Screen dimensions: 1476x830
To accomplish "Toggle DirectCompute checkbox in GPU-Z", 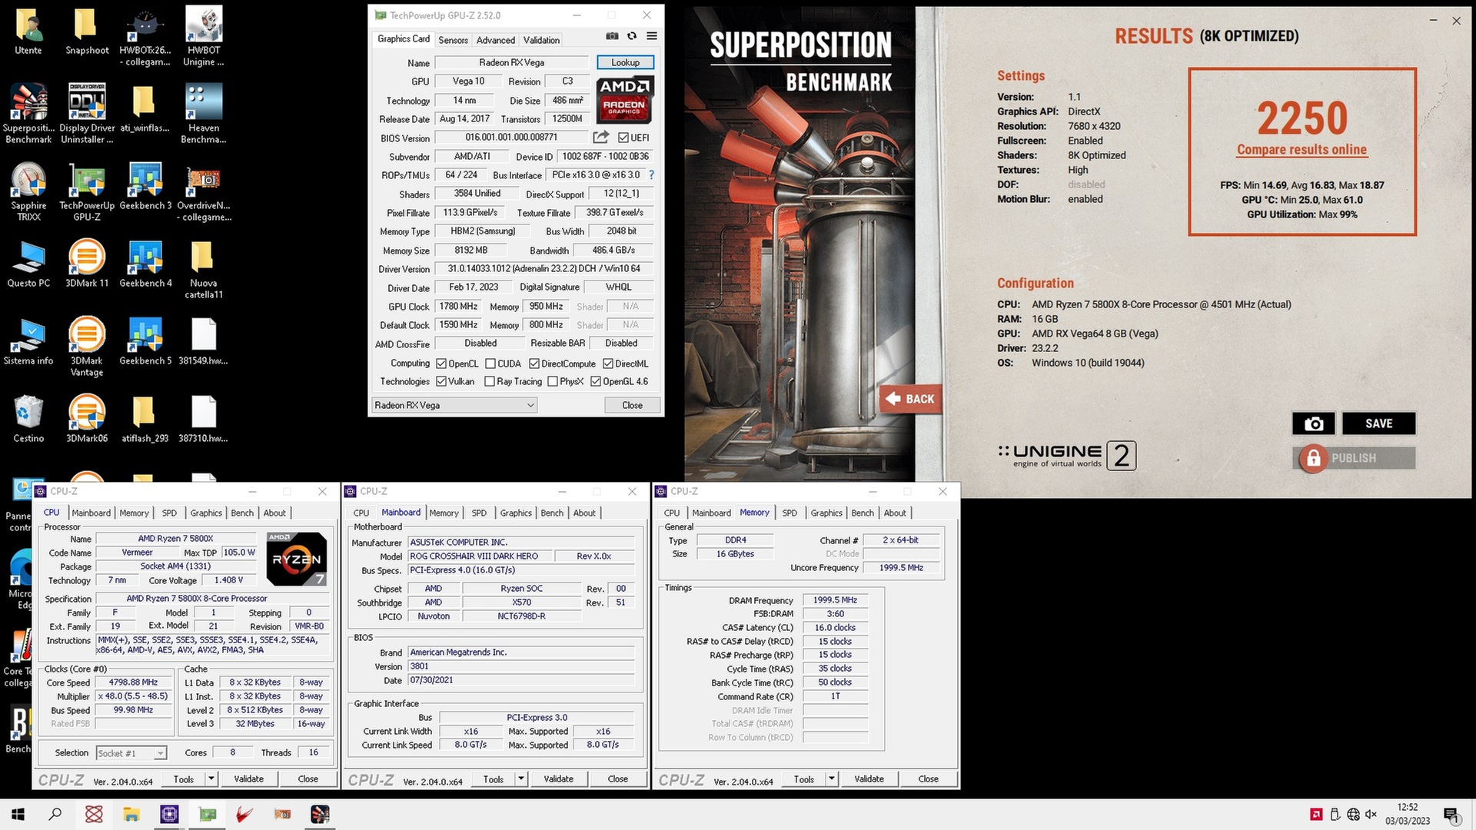I will click(x=534, y=364).
